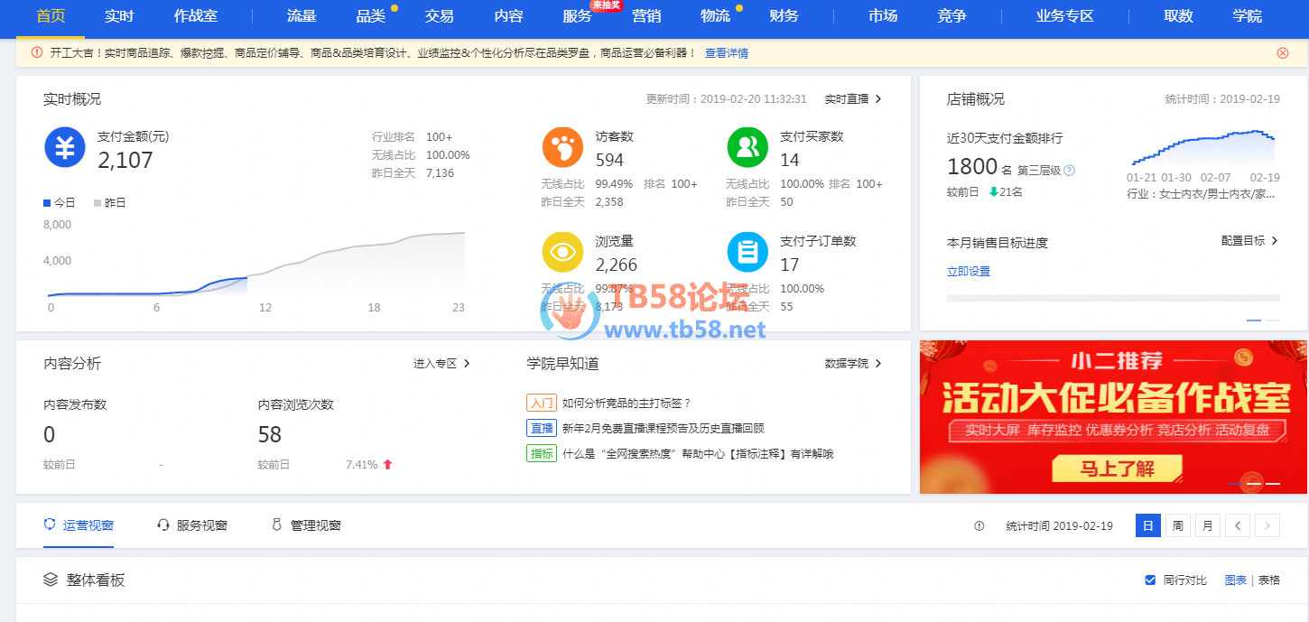Open the 新年2月免费直播课程预告 article
Image resolution: width=1309 pixels, height=622 pixels.
(663, 428)
